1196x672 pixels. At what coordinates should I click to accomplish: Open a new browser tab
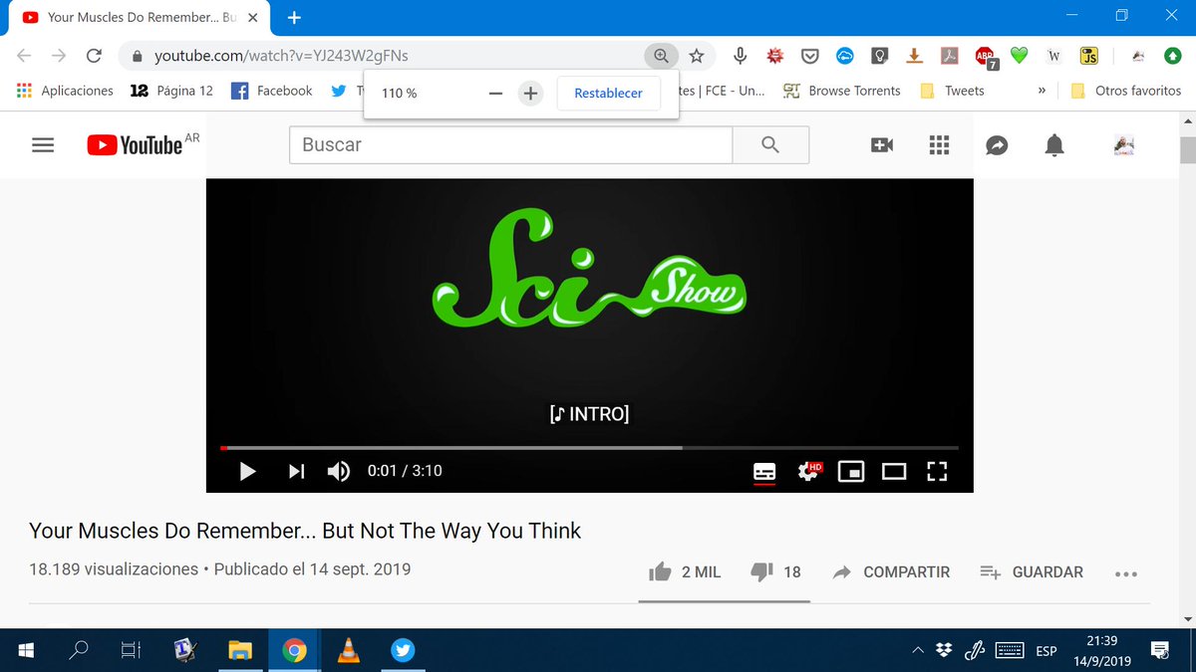[294, 17]
